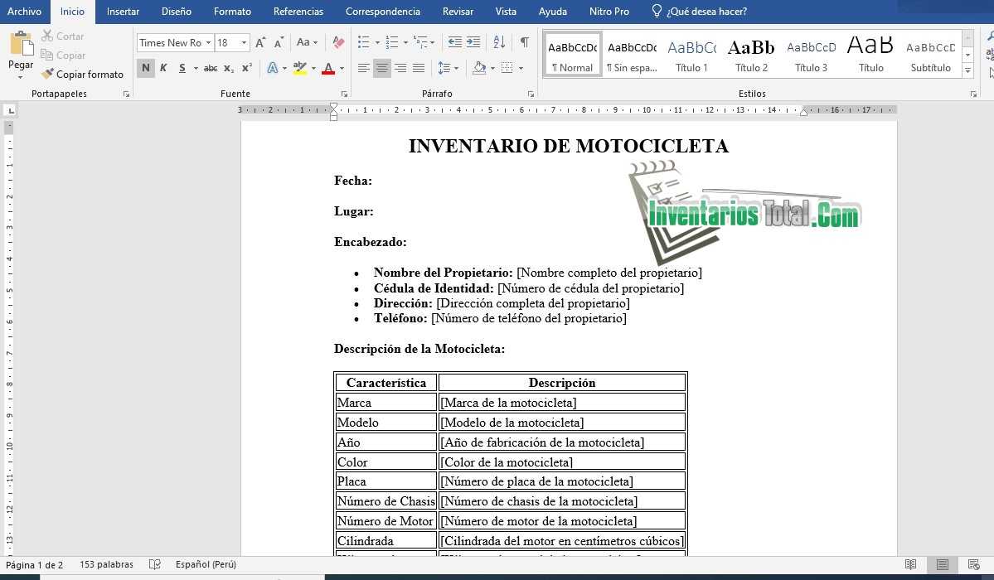Center-align the selected paragraph
This screenshot has height=580, width=994.
[x=382, y=68]
